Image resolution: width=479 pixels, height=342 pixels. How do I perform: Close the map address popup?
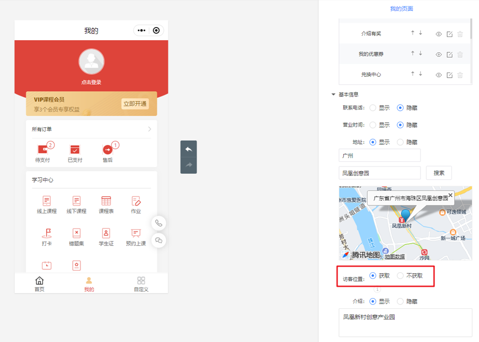point(450,195)
